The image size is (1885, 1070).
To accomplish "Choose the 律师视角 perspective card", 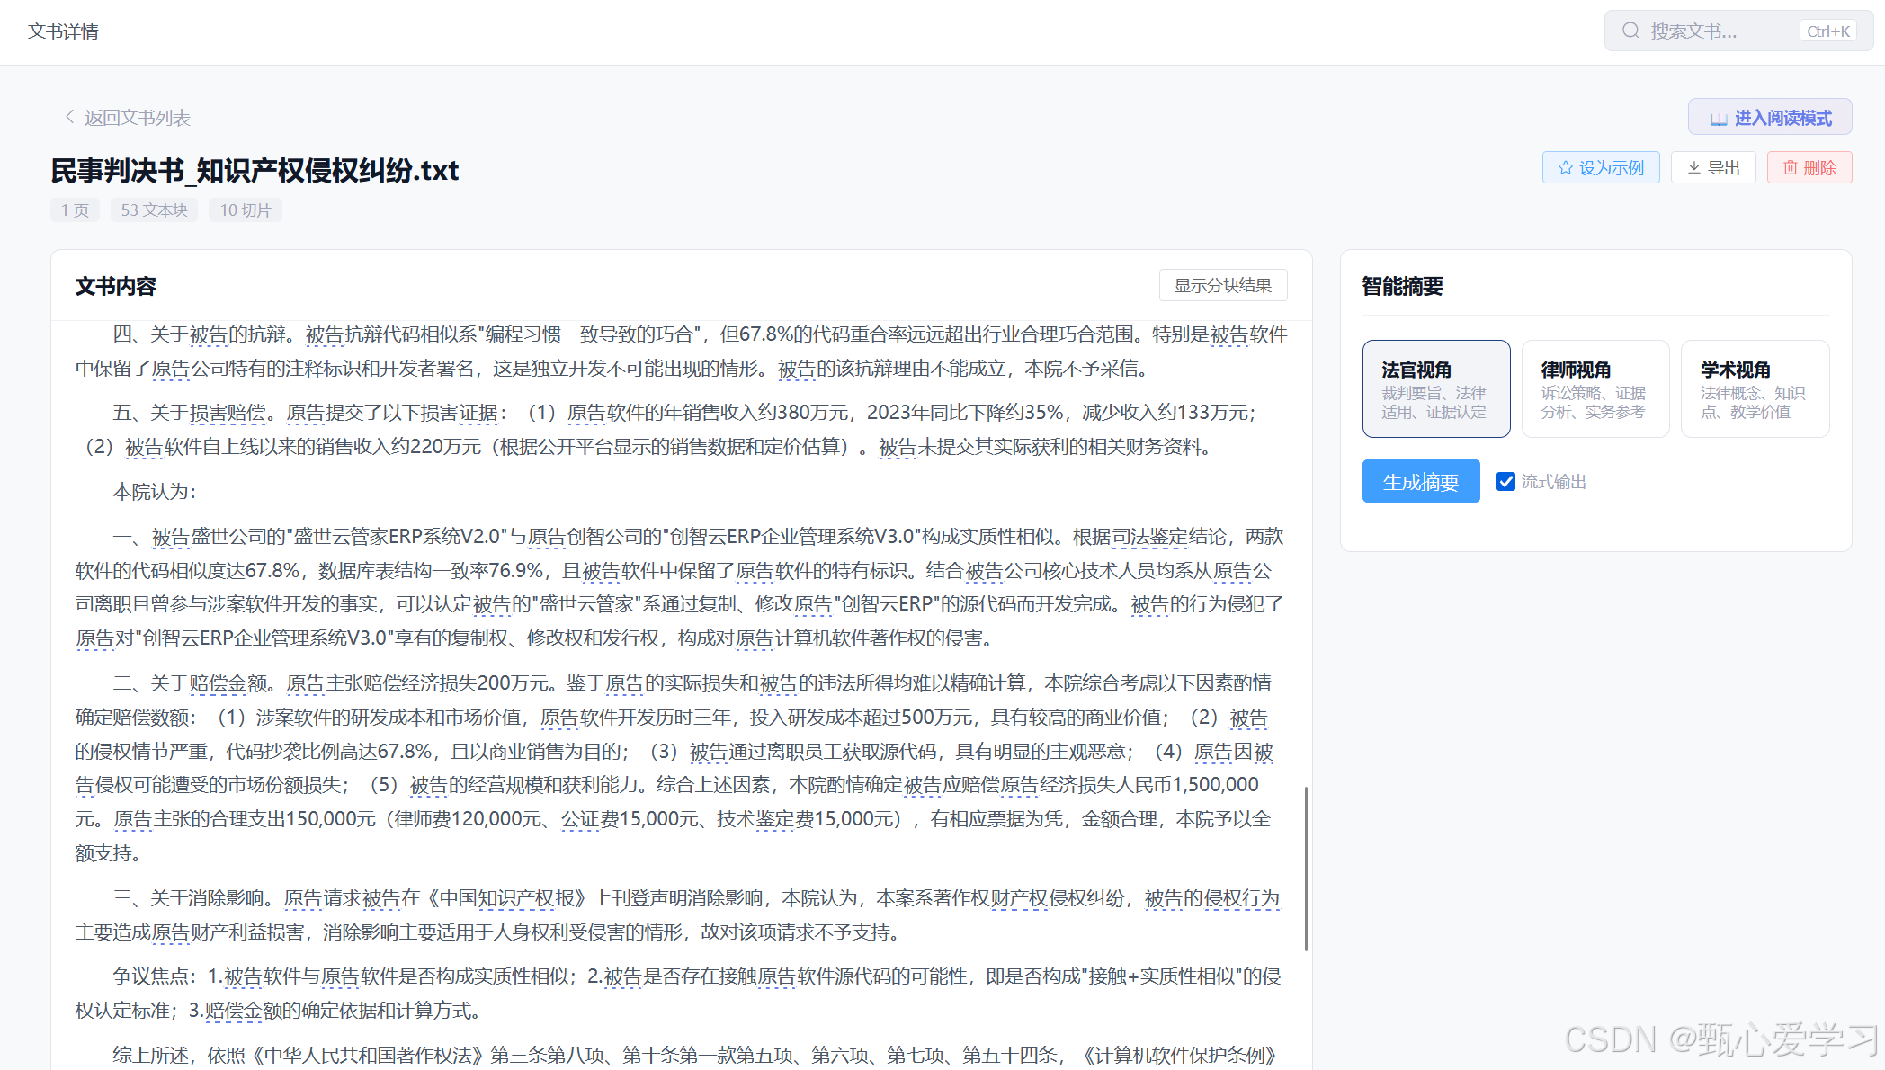I will tap(1595, 388).
